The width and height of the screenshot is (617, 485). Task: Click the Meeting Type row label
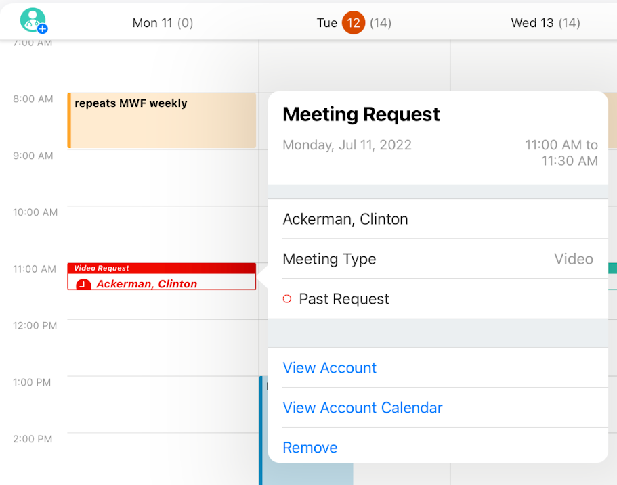click(329, 259)
